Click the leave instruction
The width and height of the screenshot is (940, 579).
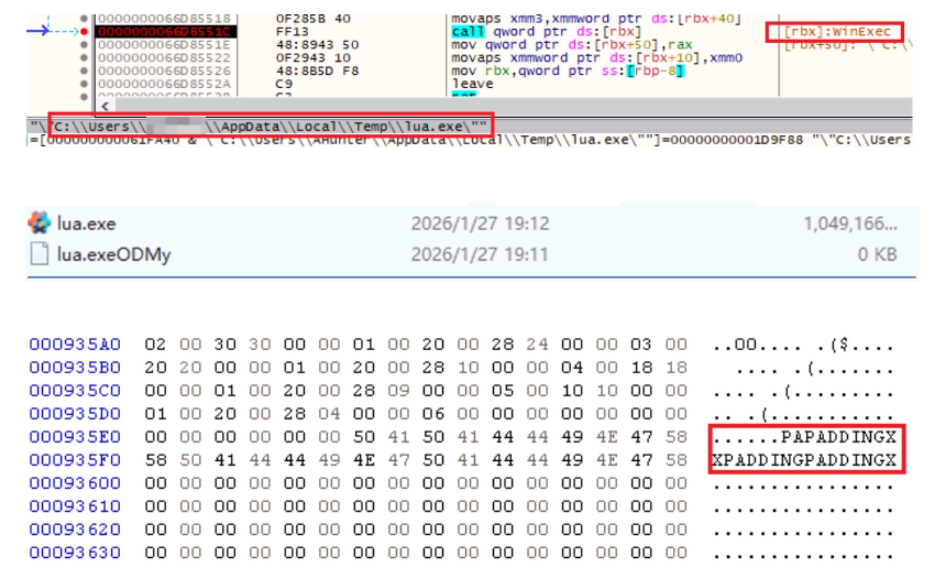tap(473, 84)
